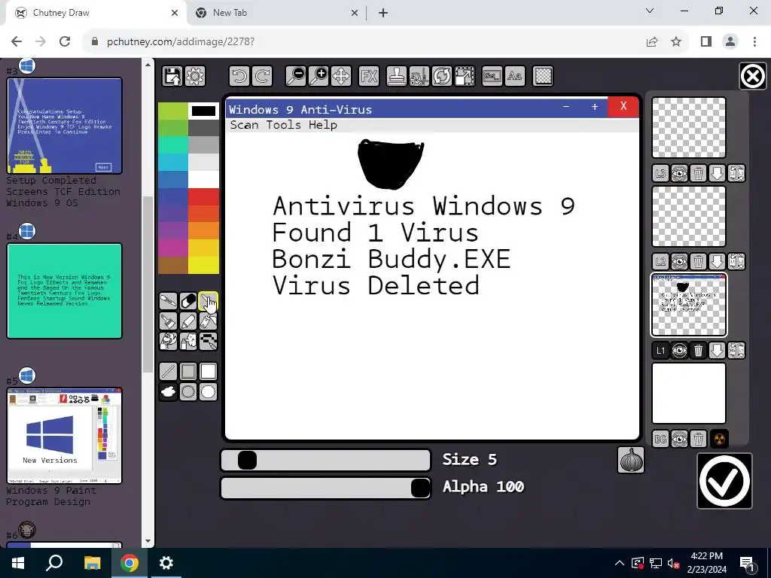Open File Explorer from the taskbar
Screen dimensions: 771x578
pos(92,563)
